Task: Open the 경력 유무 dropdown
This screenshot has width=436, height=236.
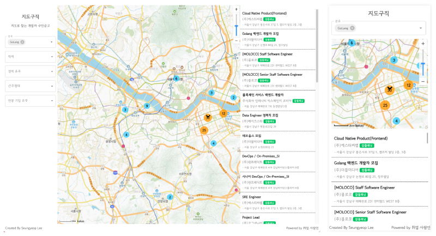Action: click(x=30, y=71)
